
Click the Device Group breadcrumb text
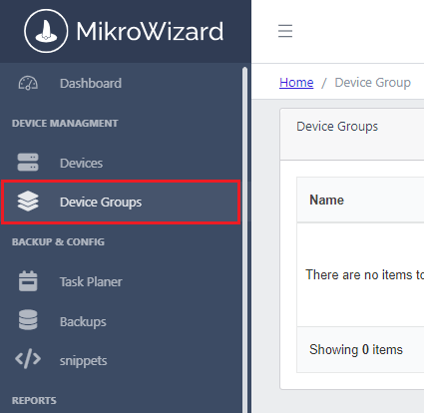click(372, 83)
